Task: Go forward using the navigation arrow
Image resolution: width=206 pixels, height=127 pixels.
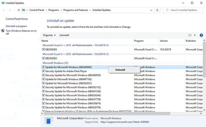Action: [10, 10]
